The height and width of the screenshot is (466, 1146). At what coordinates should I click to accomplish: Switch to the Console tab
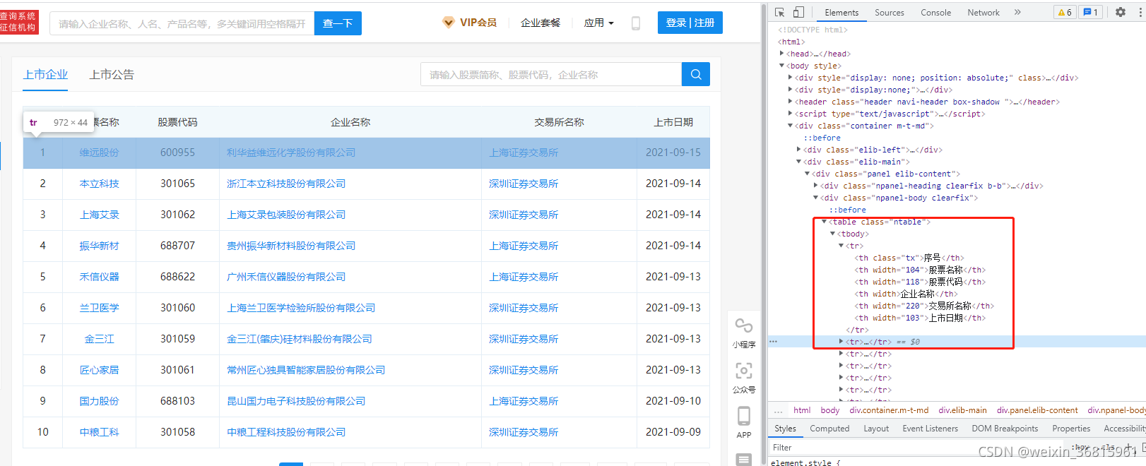pos(935,13)
